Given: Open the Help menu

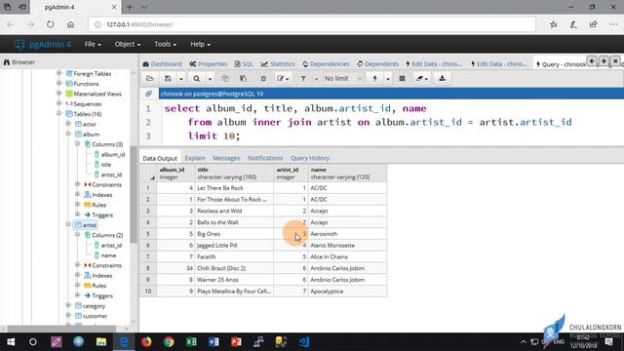Looking at the screenshot, I should tap(200, 44).
